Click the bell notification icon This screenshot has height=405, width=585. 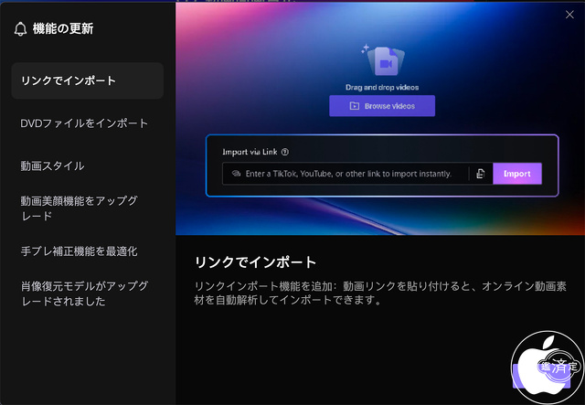tap(20, 28)
